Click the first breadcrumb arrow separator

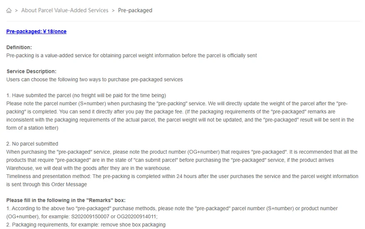[16, 10]
